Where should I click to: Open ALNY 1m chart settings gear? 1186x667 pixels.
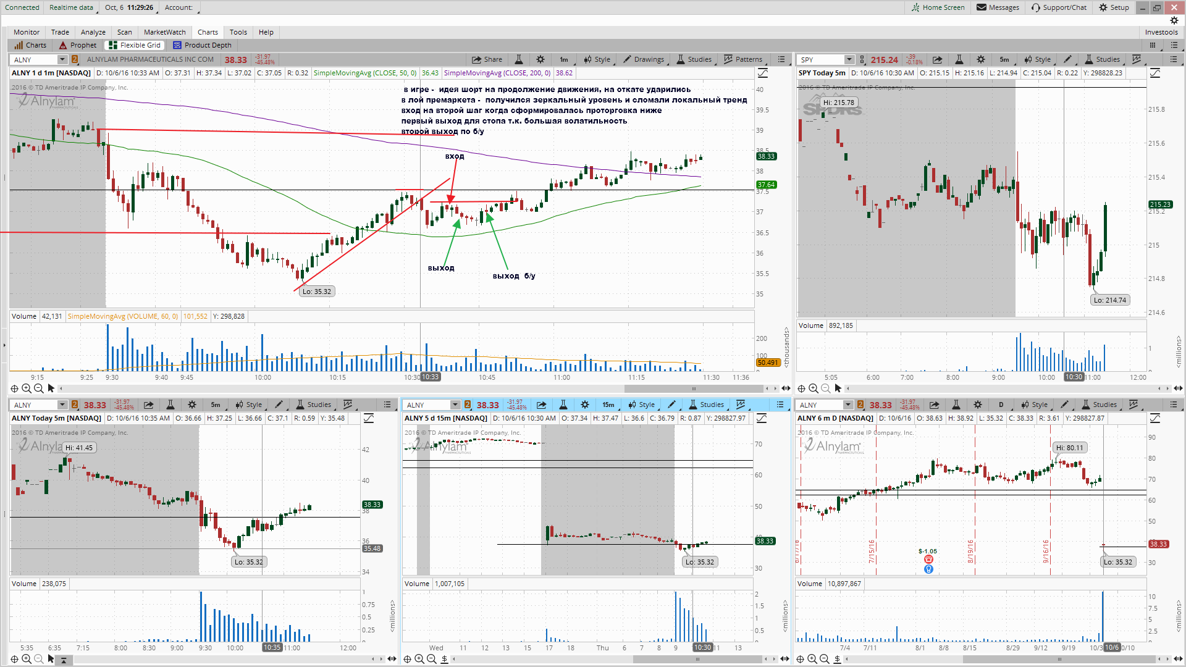tap(540, 59)
